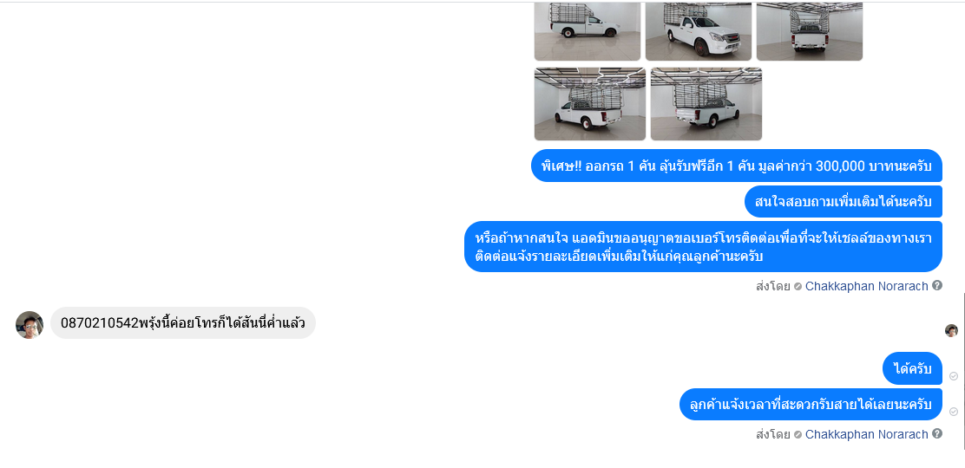Click the badge icon before lower Chakkaphan Norarach
This screenshot has width=965, height=468.
798,434
